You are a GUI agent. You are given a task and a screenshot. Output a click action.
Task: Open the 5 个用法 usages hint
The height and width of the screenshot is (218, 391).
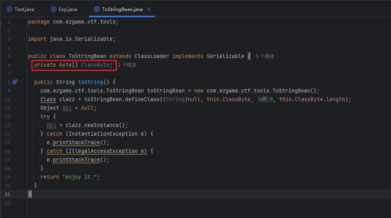(x=265, y=56)
